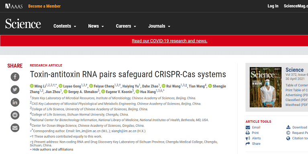308x154 pixels.
Task: Click the Science issue cover thumbnail
Action: [265, 87]
